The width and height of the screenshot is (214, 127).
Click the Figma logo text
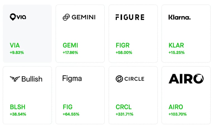pos(72,79)
